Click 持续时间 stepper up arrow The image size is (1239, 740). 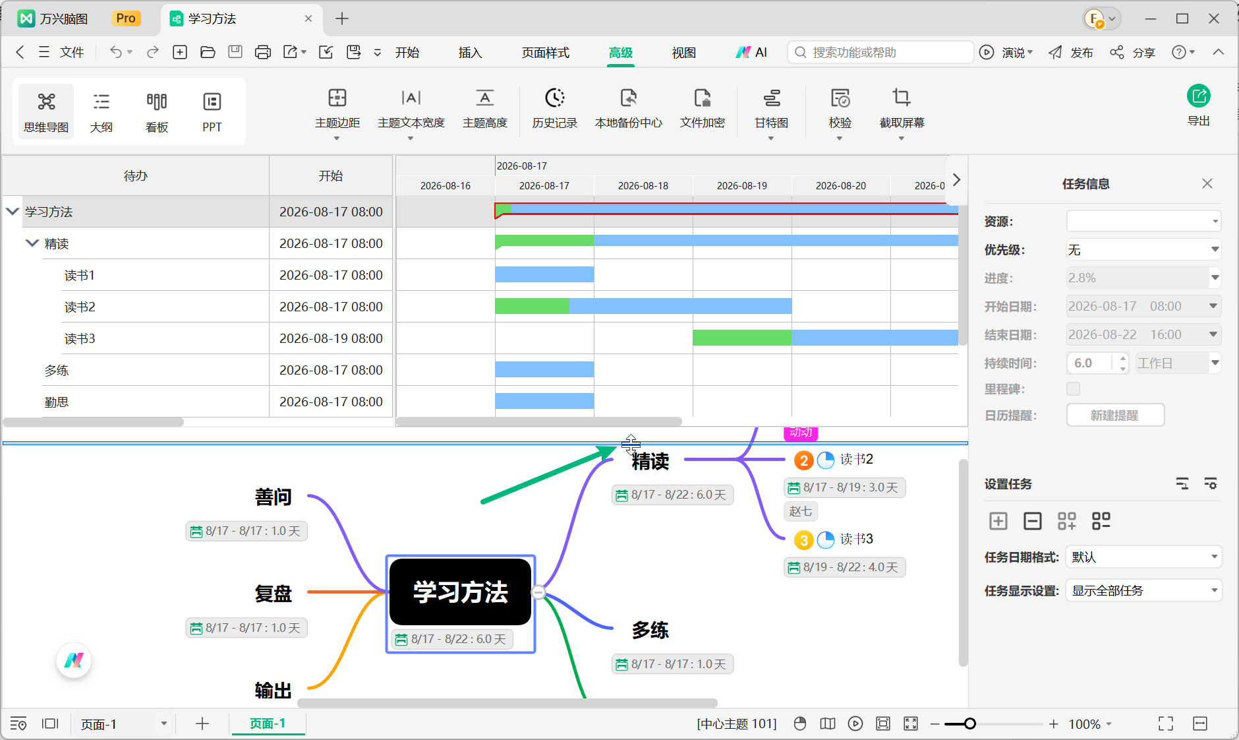tap(1123, 358)
